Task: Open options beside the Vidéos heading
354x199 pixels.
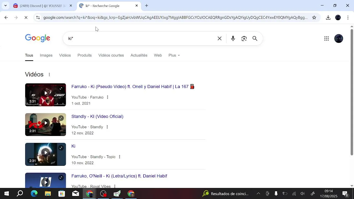Action: click(x=49, y=75)
